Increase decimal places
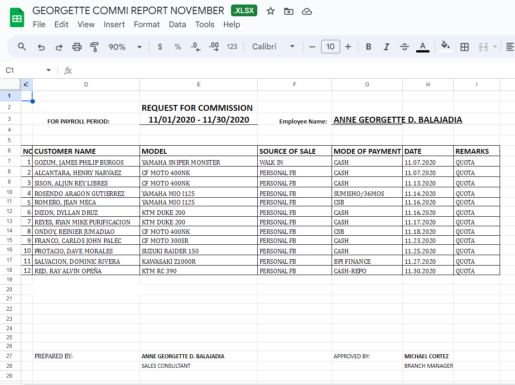515x385 pixels. click(x=214, y=47)
